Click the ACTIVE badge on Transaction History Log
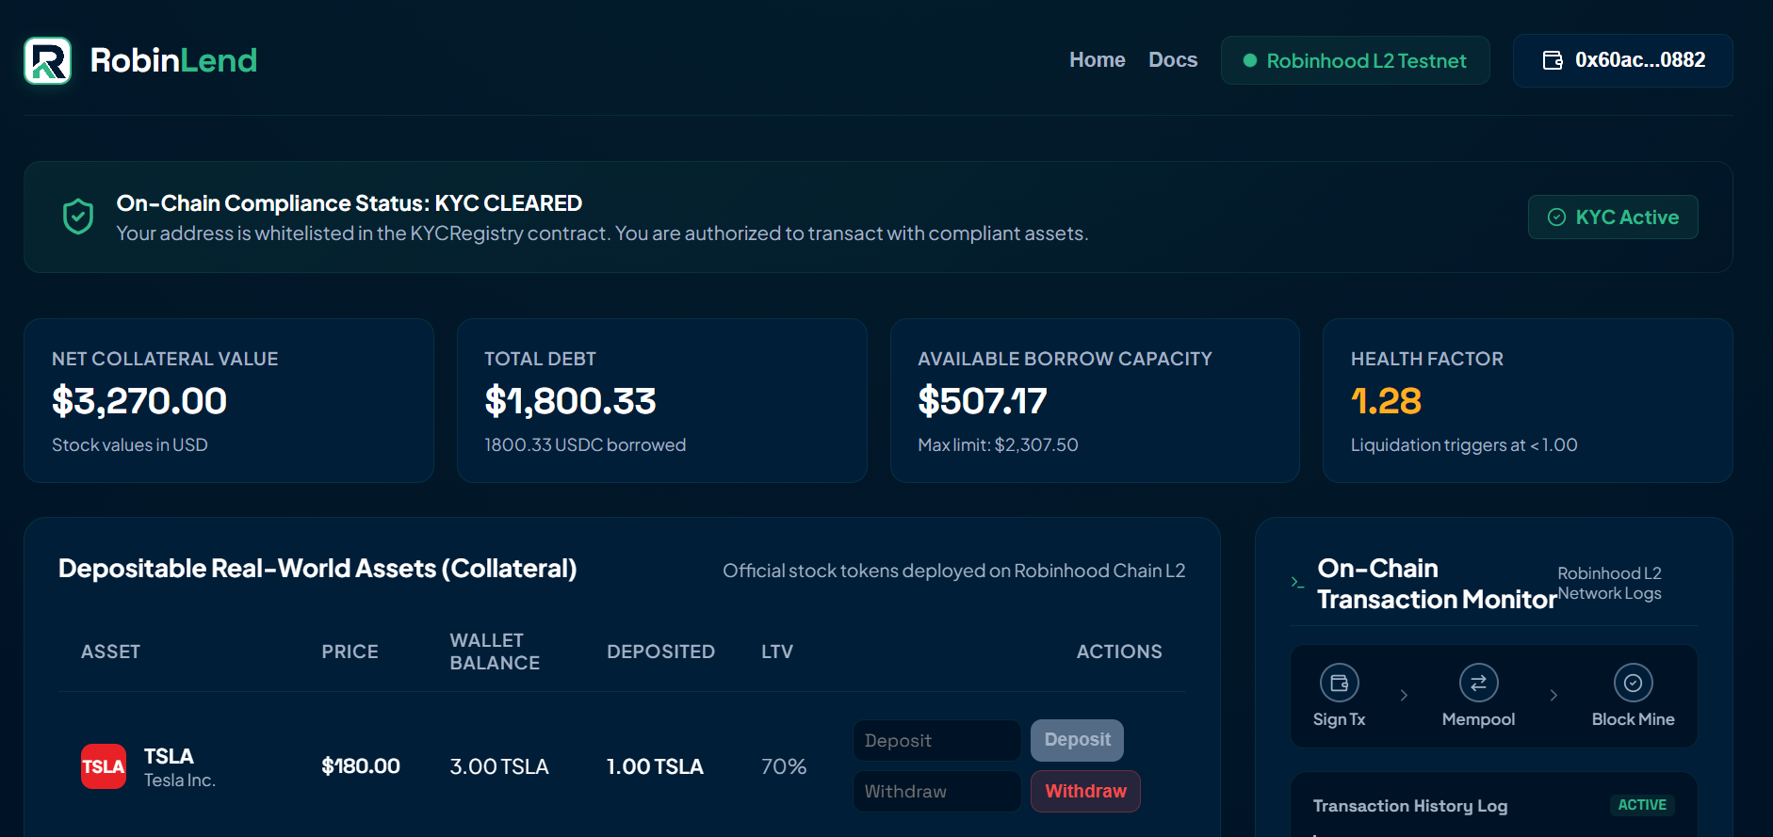The width and height of the screenshot is (1773, 837). (x=1642, y=805)
